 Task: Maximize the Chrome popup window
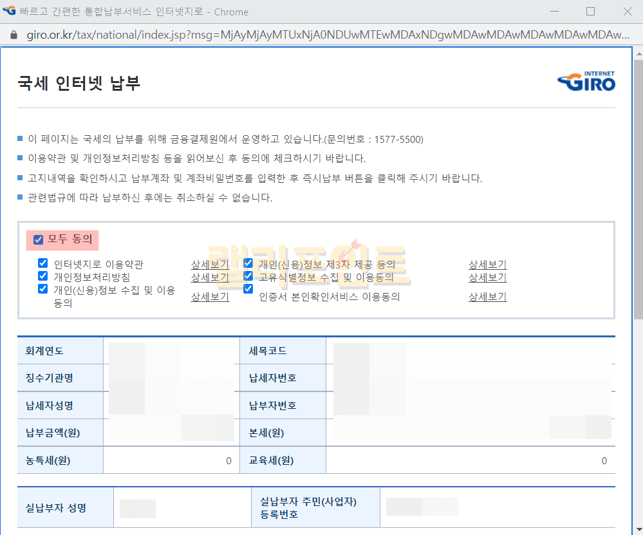pyautogui.click(x=590, y=12)
